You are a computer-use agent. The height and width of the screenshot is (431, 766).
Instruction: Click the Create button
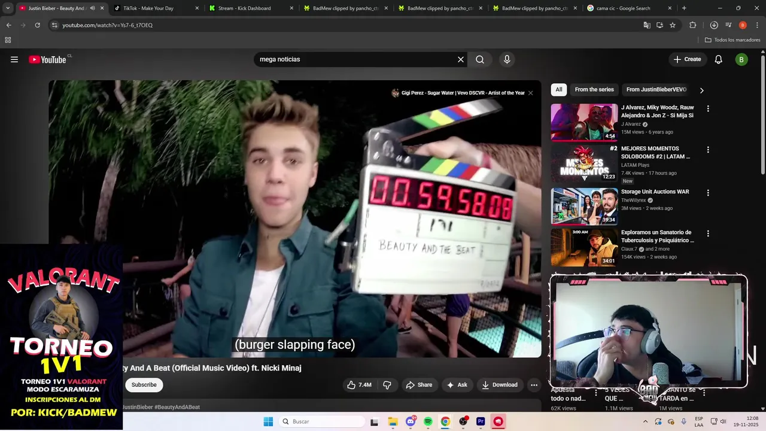tap(687, 59)
